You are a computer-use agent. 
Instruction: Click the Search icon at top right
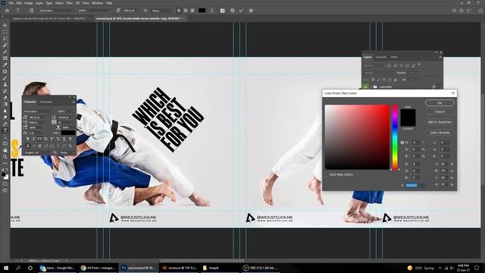[462, 11]
